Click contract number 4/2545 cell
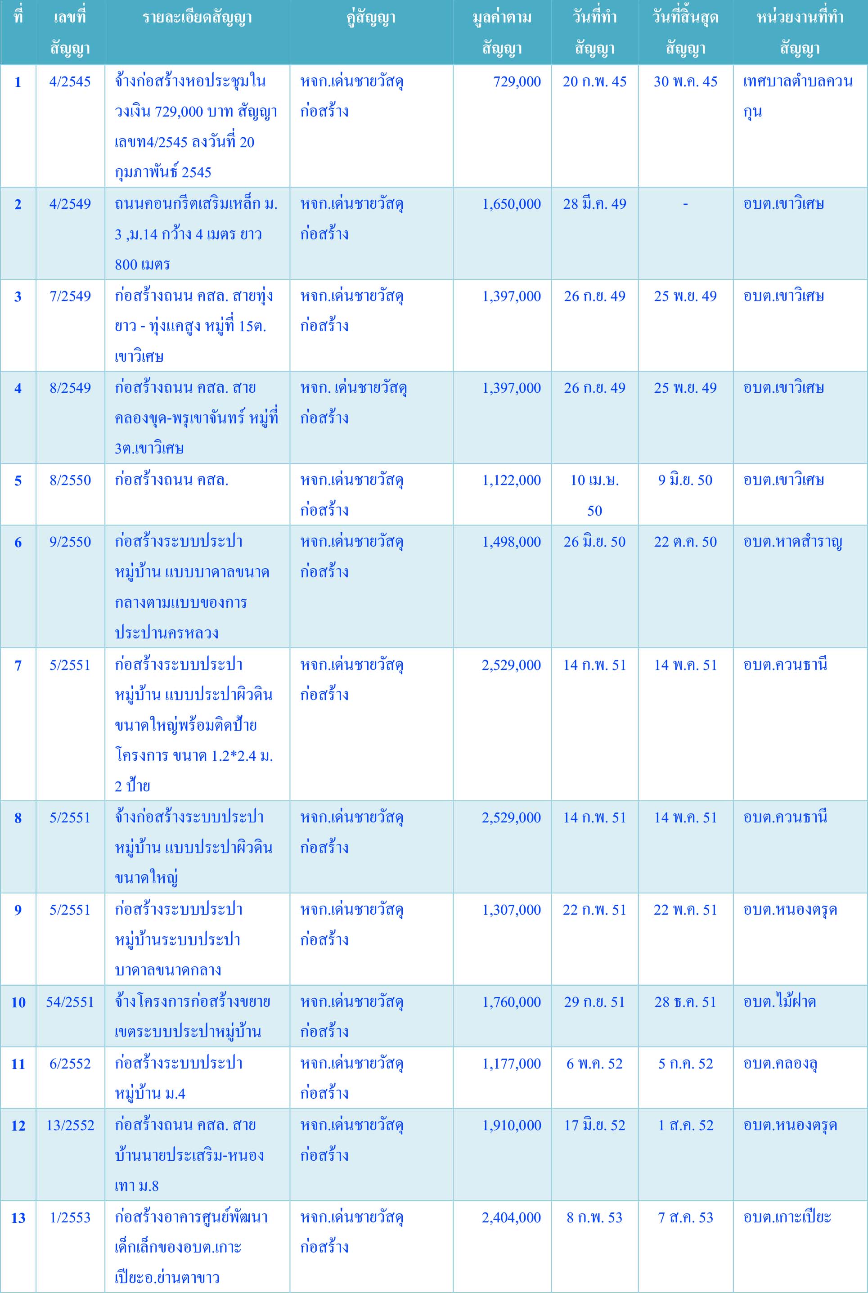This screenshot has height=1293, width=868. 70,82
